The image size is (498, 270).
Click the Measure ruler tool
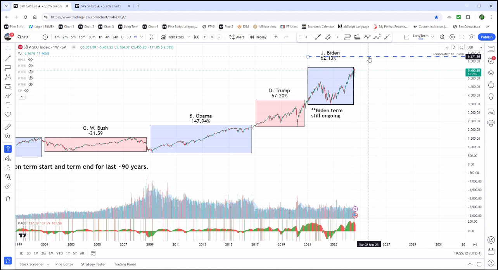tap(8, 127)
